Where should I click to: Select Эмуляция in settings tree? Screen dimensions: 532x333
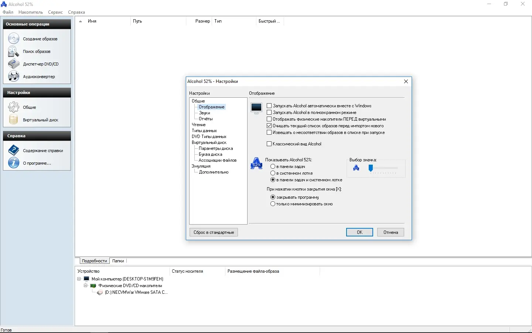pos(201,166)
